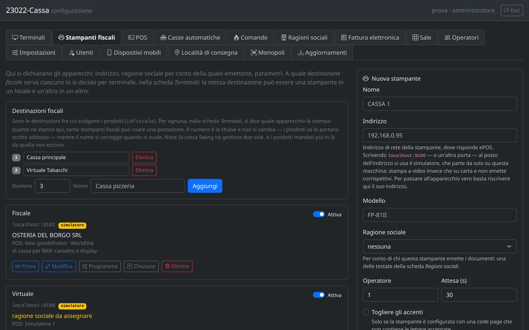Click the Località di consegna pin icon
This screenshot has height=330, width=529.
click(177, 52)
